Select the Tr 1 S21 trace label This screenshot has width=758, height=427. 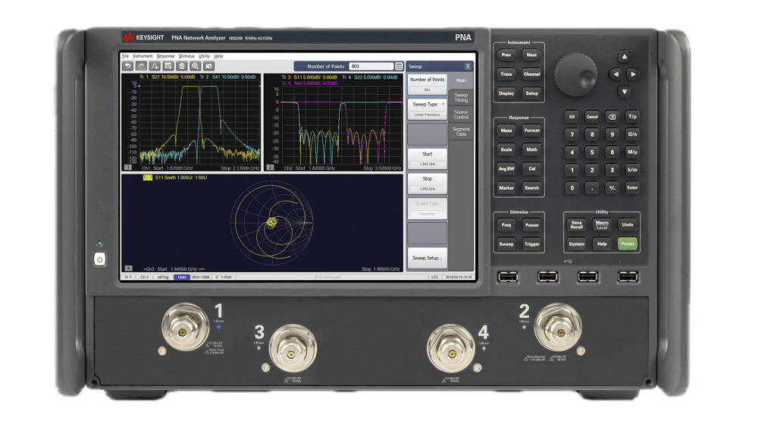pyautogui.click(x=168, y=77)
